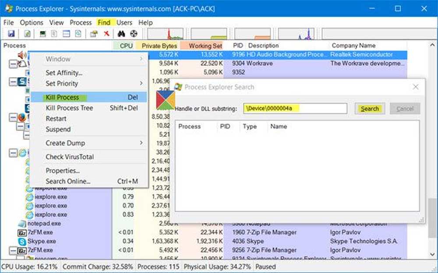Click the crosshair Find Window's Process icon
The width and height of the screenshot is (438, 273).
coord(134,34)
